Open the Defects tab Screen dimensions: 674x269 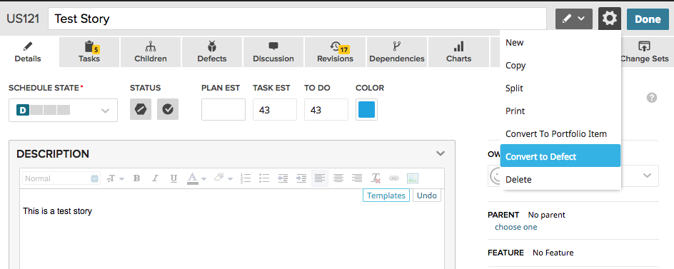tap(212, 52)
